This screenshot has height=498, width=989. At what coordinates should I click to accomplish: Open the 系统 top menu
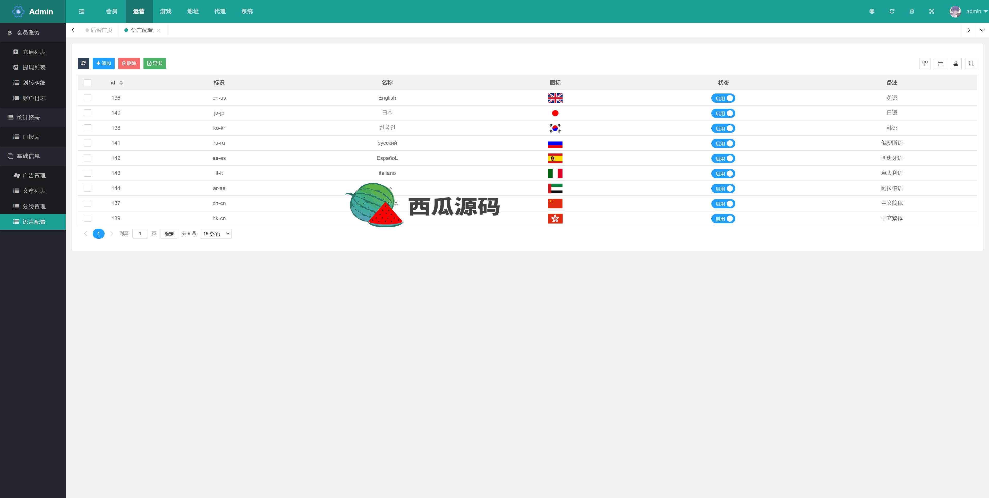(x=247, y=12)
